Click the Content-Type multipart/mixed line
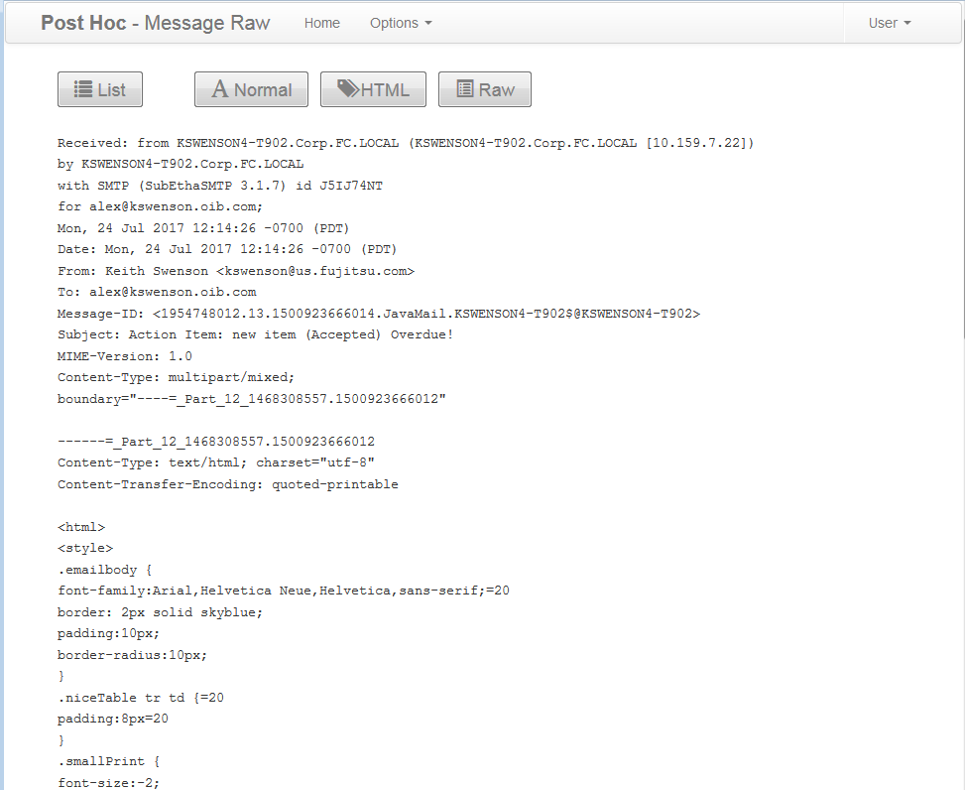Screen dimensions: 965x790 [176, 377]
